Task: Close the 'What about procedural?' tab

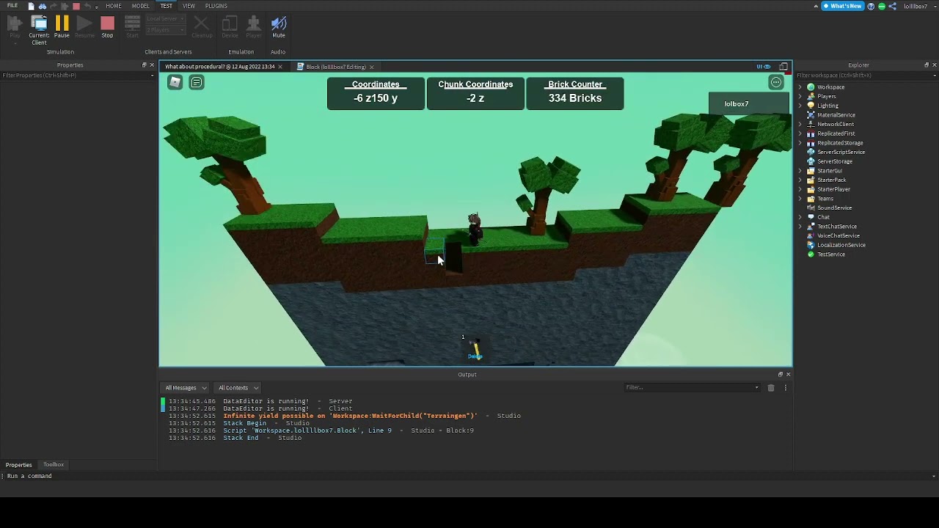Action: [279, 67]
